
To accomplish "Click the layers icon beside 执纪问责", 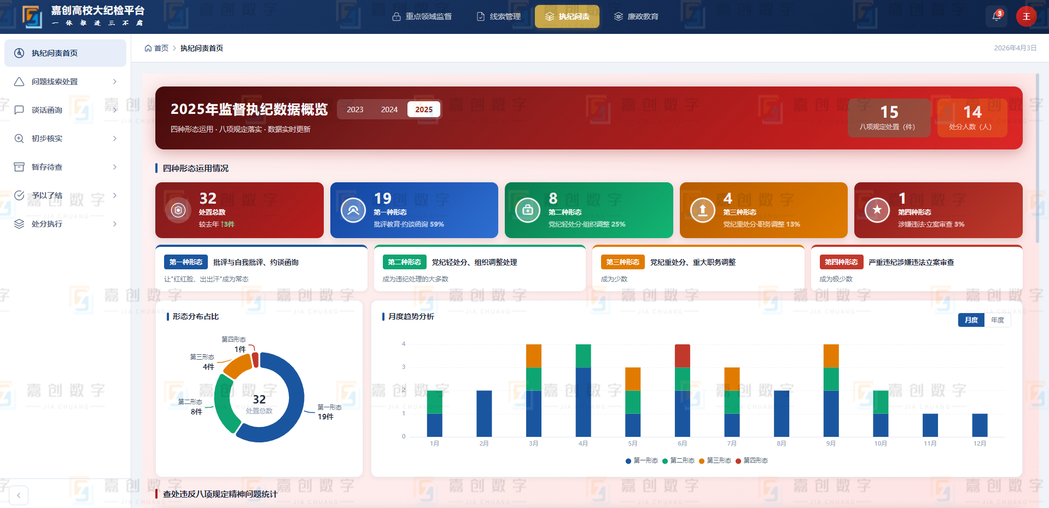I will pyautogui.click(x=550, y=16).
